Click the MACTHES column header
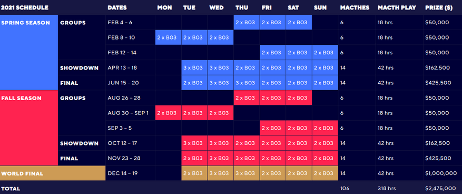Viewport: 462px width, 194px height. [355, 8]
